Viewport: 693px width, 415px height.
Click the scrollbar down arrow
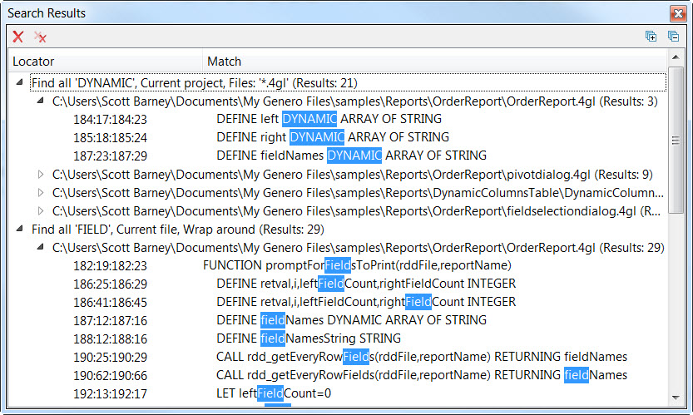(x=676, y=402)
